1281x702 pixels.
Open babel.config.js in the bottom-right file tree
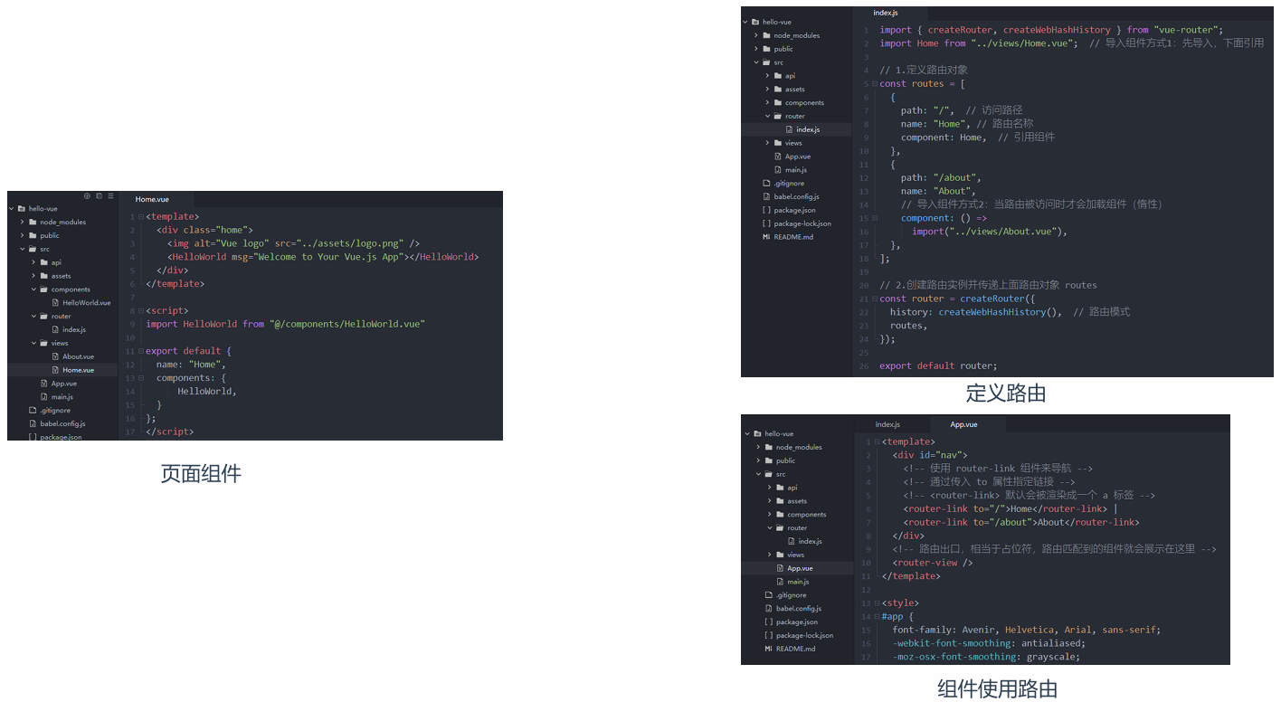(798, 609)
